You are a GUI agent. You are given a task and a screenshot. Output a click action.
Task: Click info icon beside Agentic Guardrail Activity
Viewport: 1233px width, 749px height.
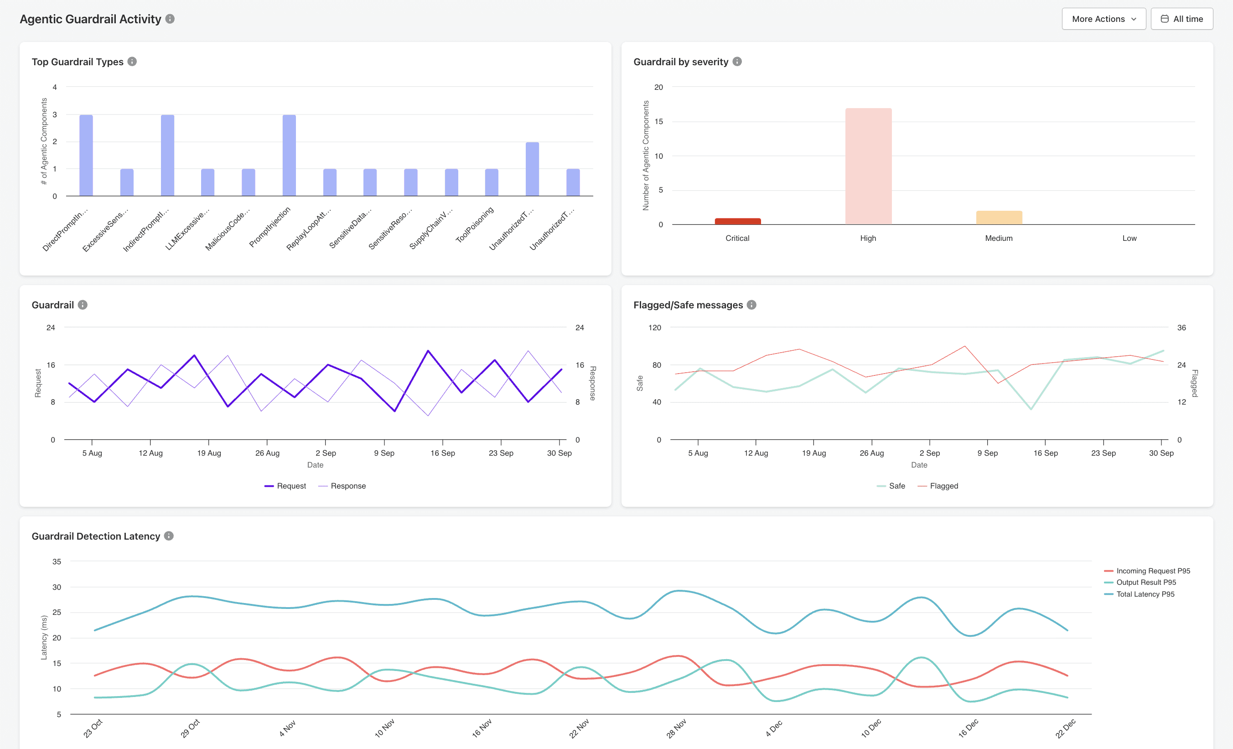[170, 19]
